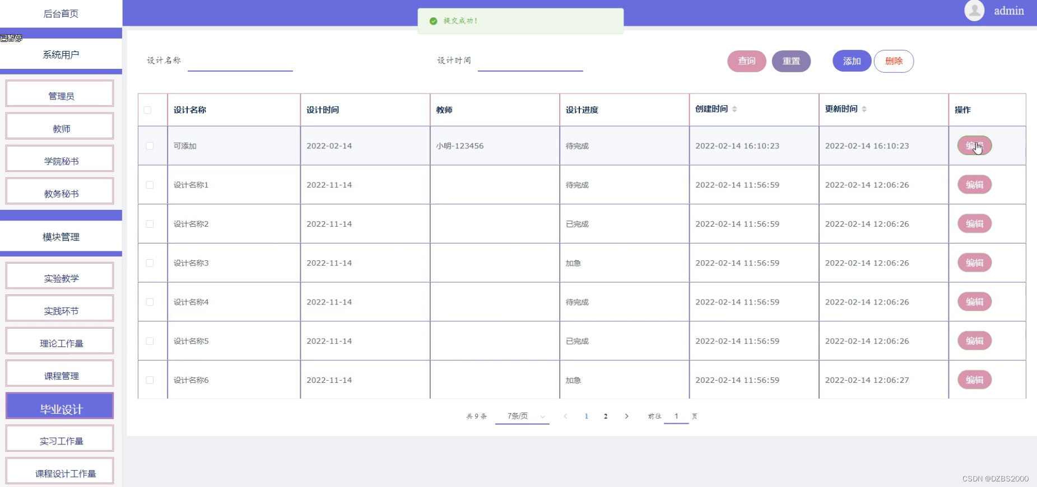Select page 1 in pagination

[587, 416]
